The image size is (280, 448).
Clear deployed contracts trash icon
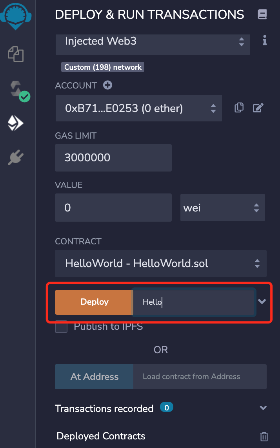(x=264, y=437)
